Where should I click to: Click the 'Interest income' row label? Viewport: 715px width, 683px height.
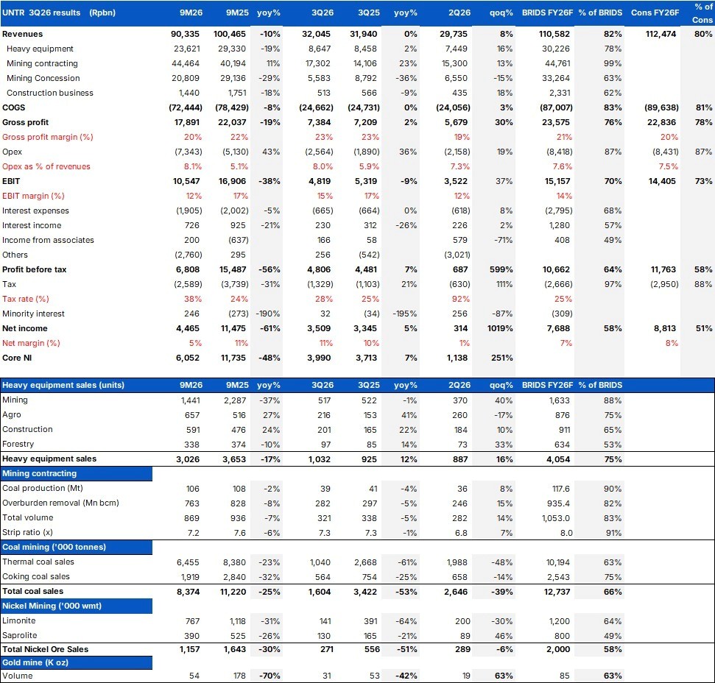click(x=32, y=225)
